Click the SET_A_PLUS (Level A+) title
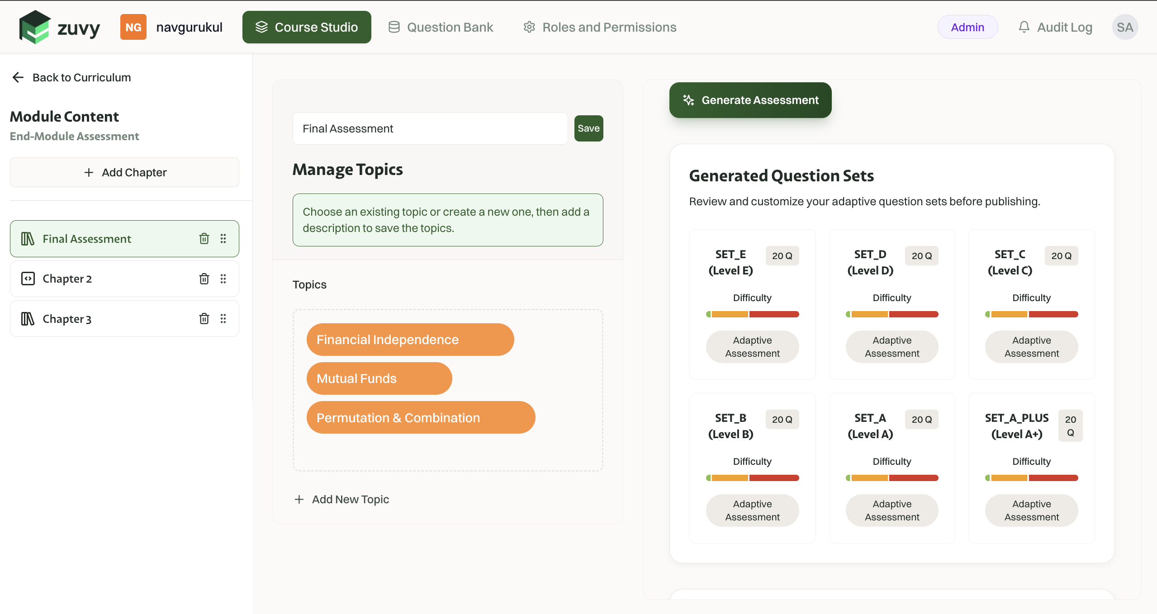 (1017, 426)
